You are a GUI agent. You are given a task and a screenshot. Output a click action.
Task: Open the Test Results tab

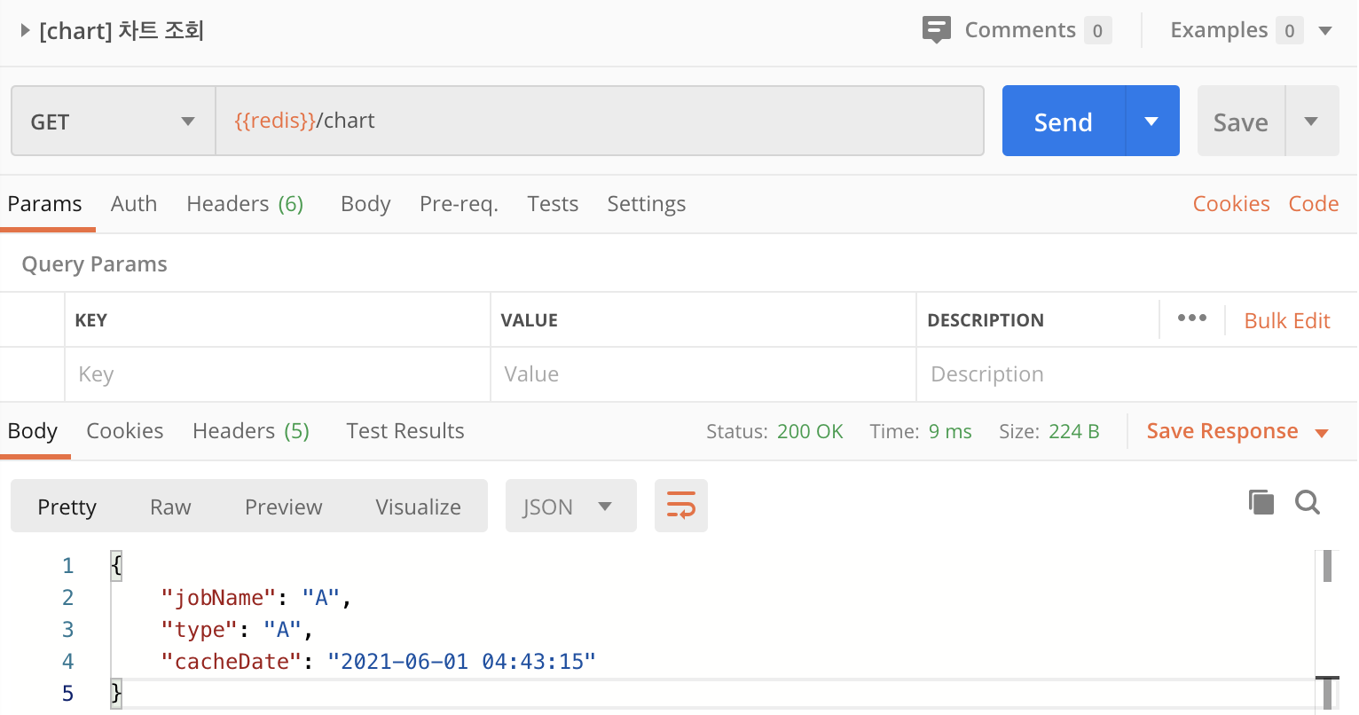405,431
